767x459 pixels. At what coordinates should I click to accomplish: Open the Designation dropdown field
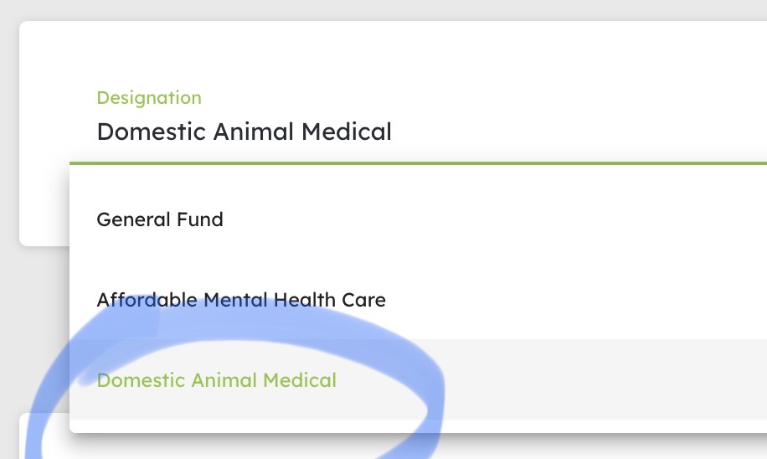[x=418, y=117]
